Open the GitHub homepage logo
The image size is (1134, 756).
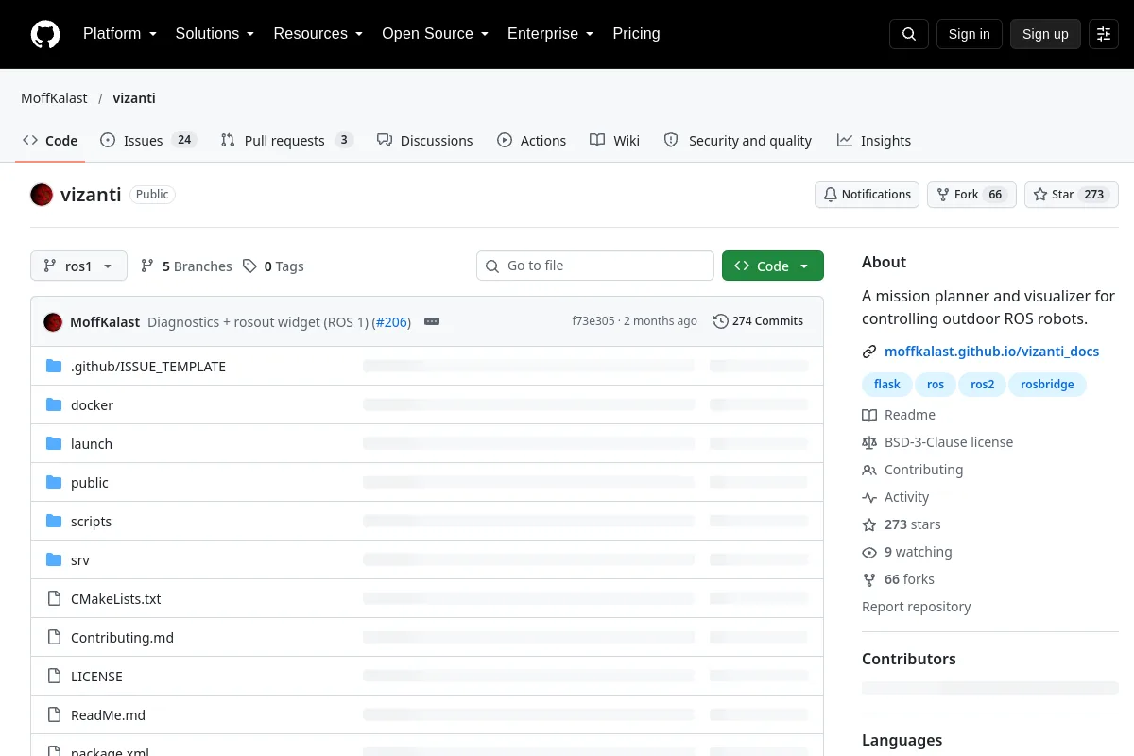[x=45, y=34]
